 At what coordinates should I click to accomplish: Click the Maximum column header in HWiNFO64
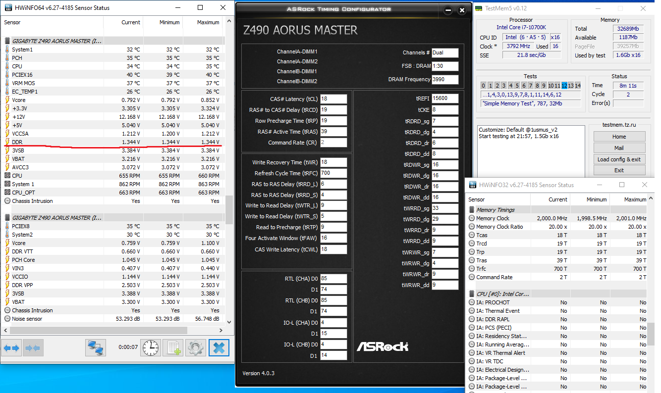click(x=203, y=22)
